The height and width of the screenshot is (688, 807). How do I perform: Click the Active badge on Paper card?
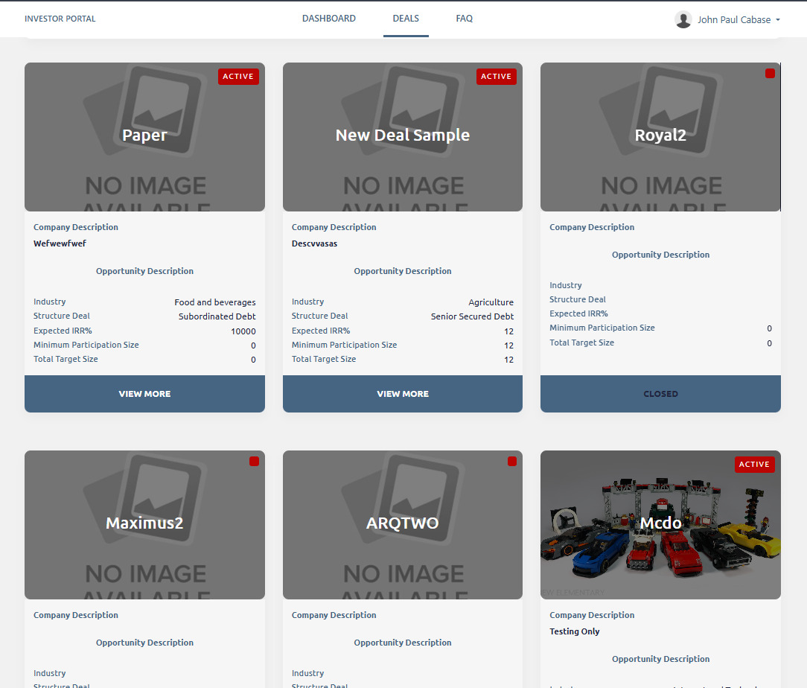tap(238, 77)
